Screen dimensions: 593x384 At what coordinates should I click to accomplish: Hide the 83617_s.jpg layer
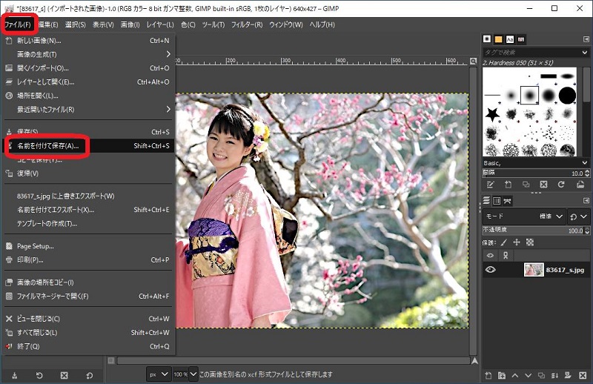tap(490, 270)
